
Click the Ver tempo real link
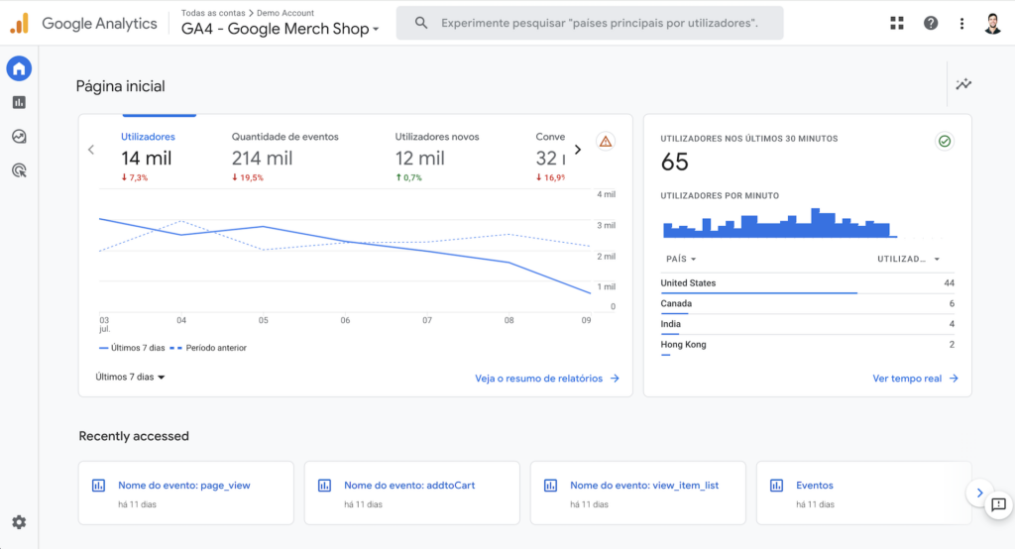pos(915,379)
